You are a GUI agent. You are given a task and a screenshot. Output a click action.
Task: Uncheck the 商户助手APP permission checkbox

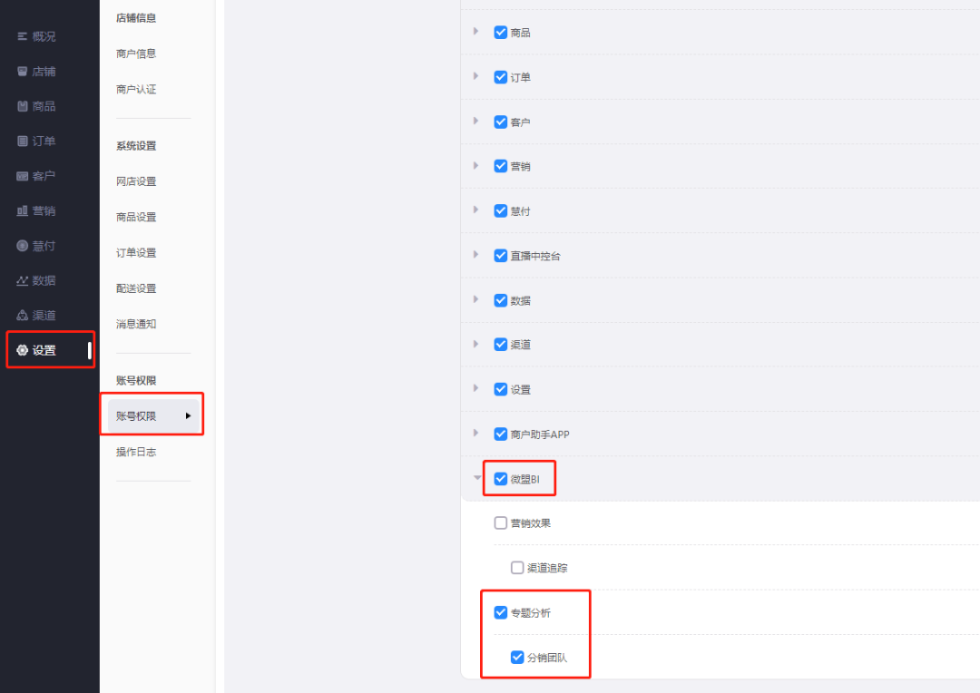coord(501,434)
